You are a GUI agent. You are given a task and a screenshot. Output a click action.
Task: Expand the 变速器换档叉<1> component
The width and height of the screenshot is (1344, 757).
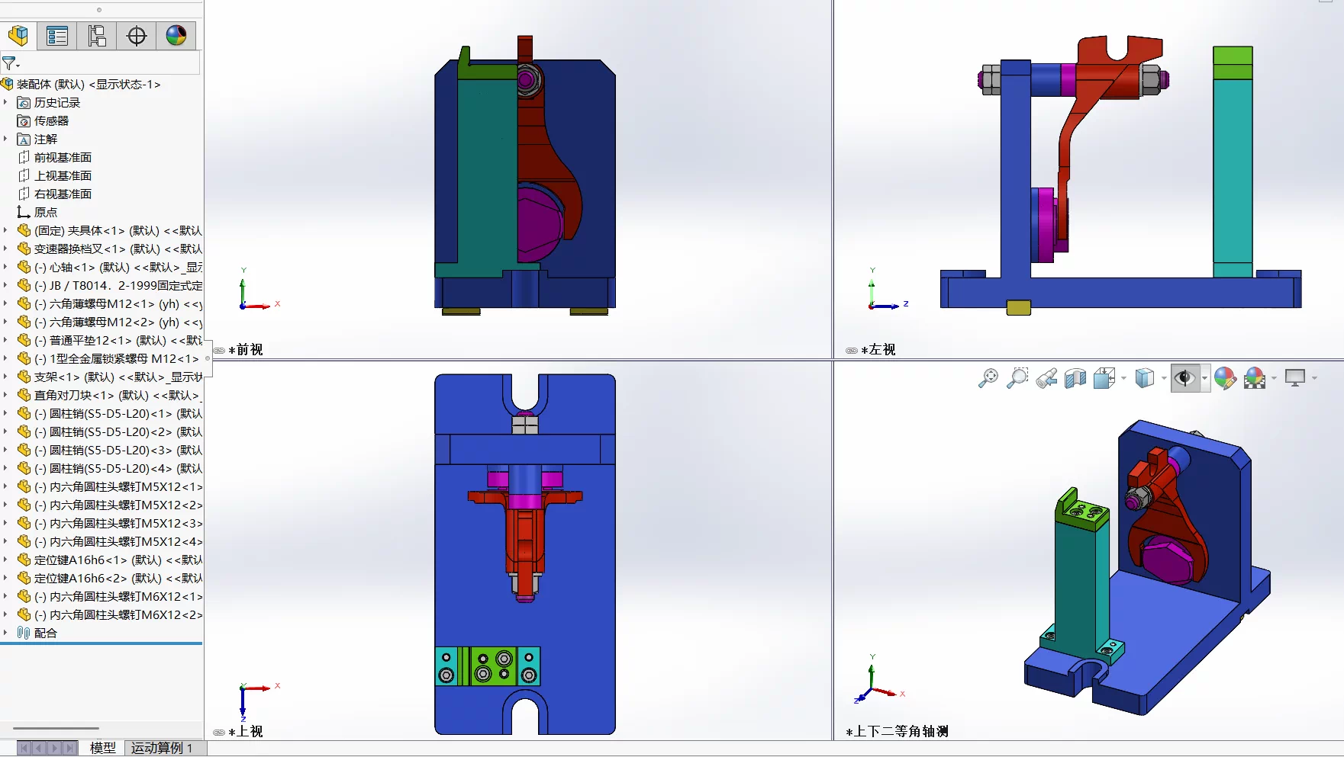[x=5, y=249]
